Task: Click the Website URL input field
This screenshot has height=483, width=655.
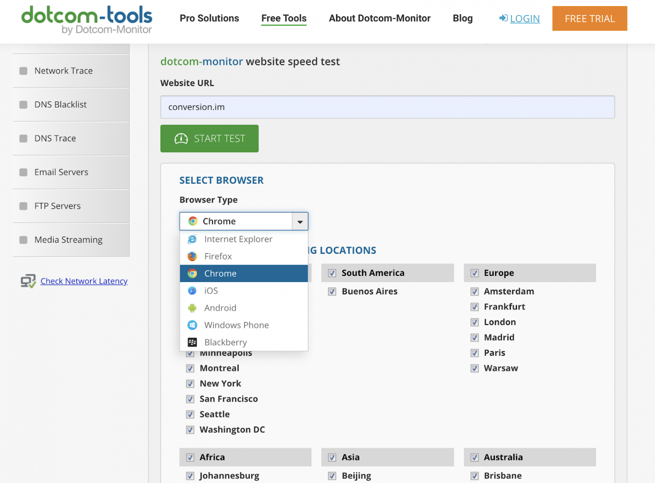Action: 388,107
